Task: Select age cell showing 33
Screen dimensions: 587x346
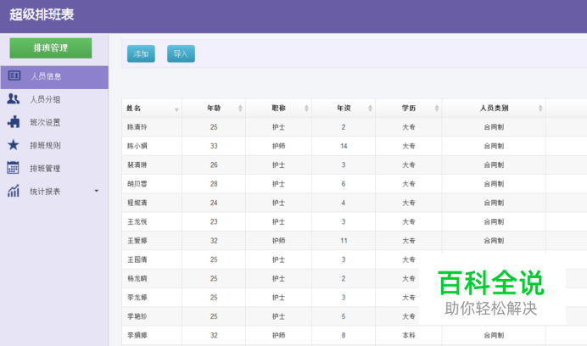Action: click(214, 146)
